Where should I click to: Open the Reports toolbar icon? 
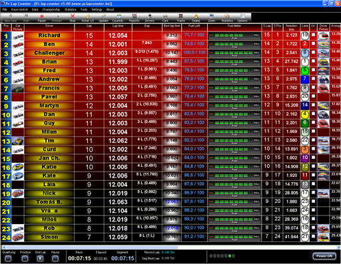click(x=134, y=18)
